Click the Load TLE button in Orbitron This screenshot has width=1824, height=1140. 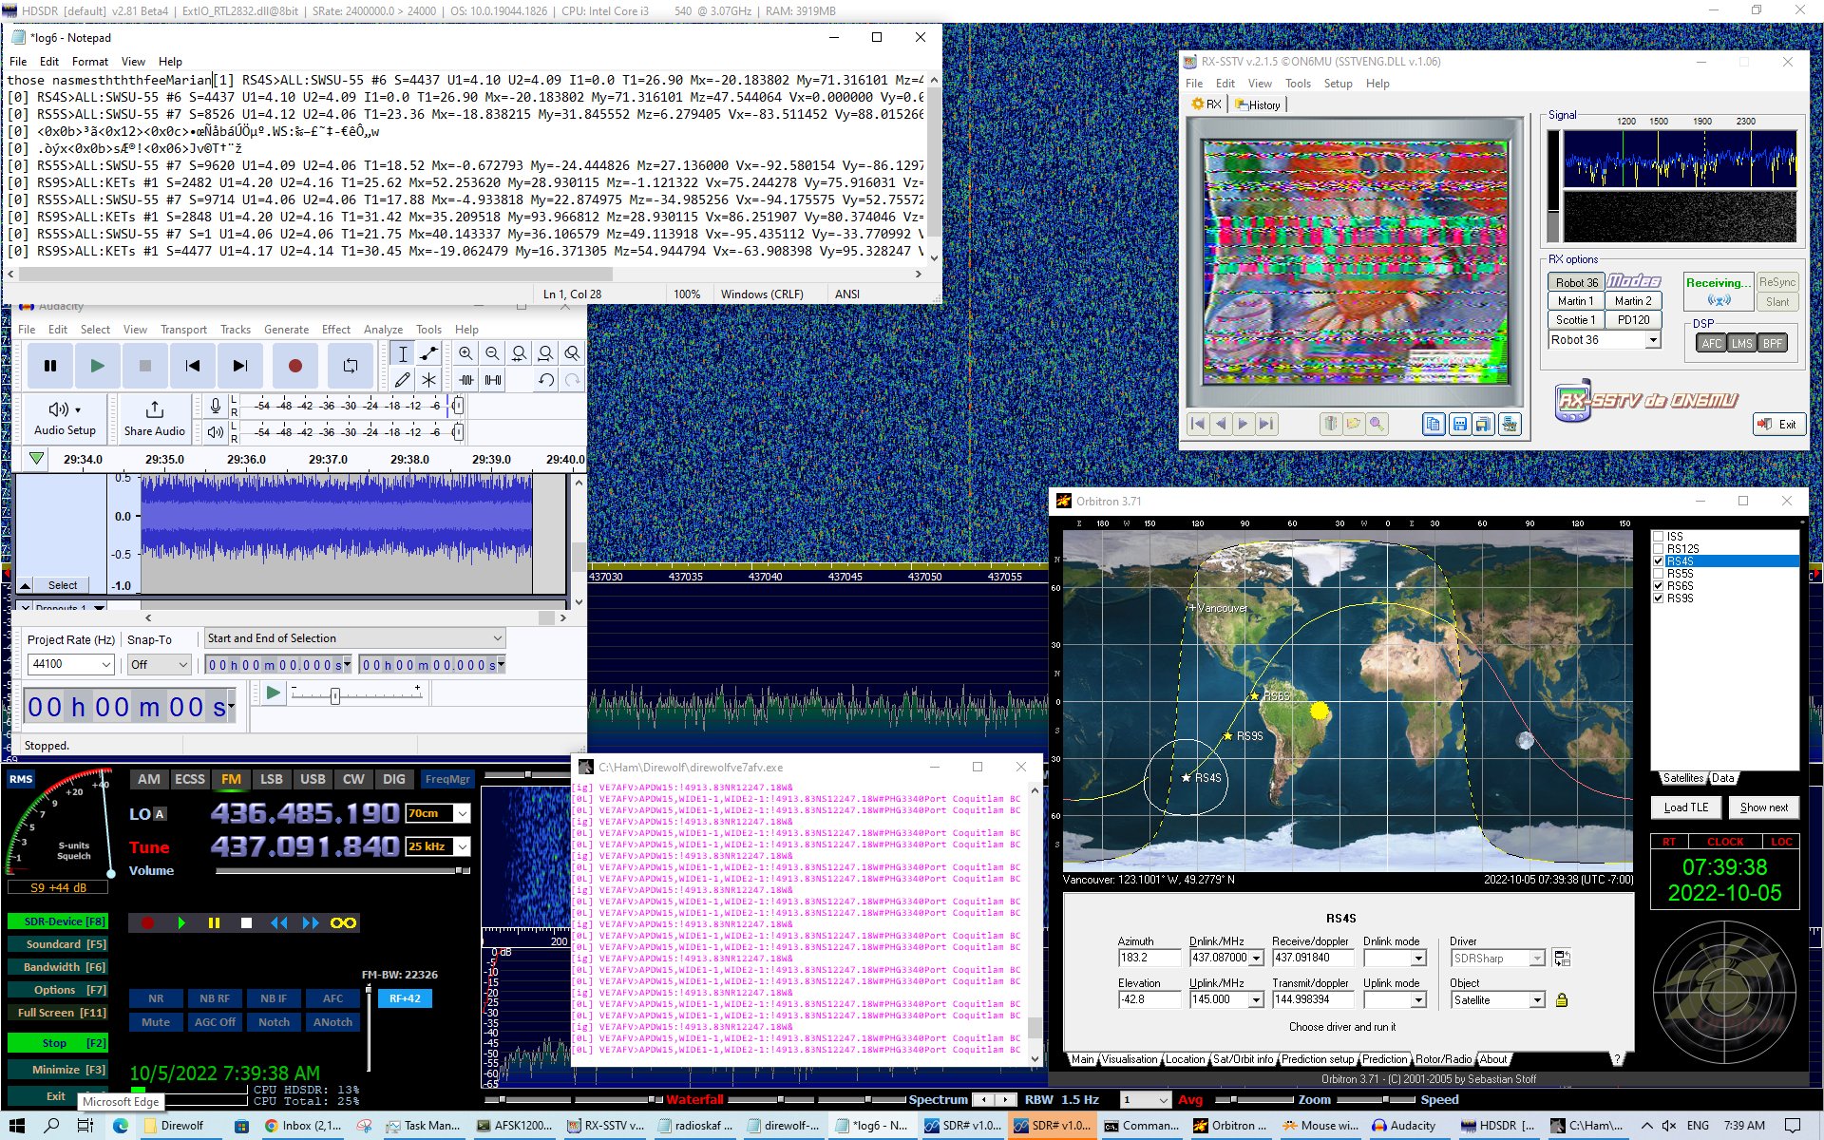[1686, 807]
